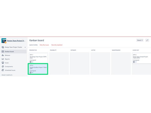Viewport: 151px width, 113px height.
Task: Click the Project Shortcuts section label
Action: (x=7, y=75)
